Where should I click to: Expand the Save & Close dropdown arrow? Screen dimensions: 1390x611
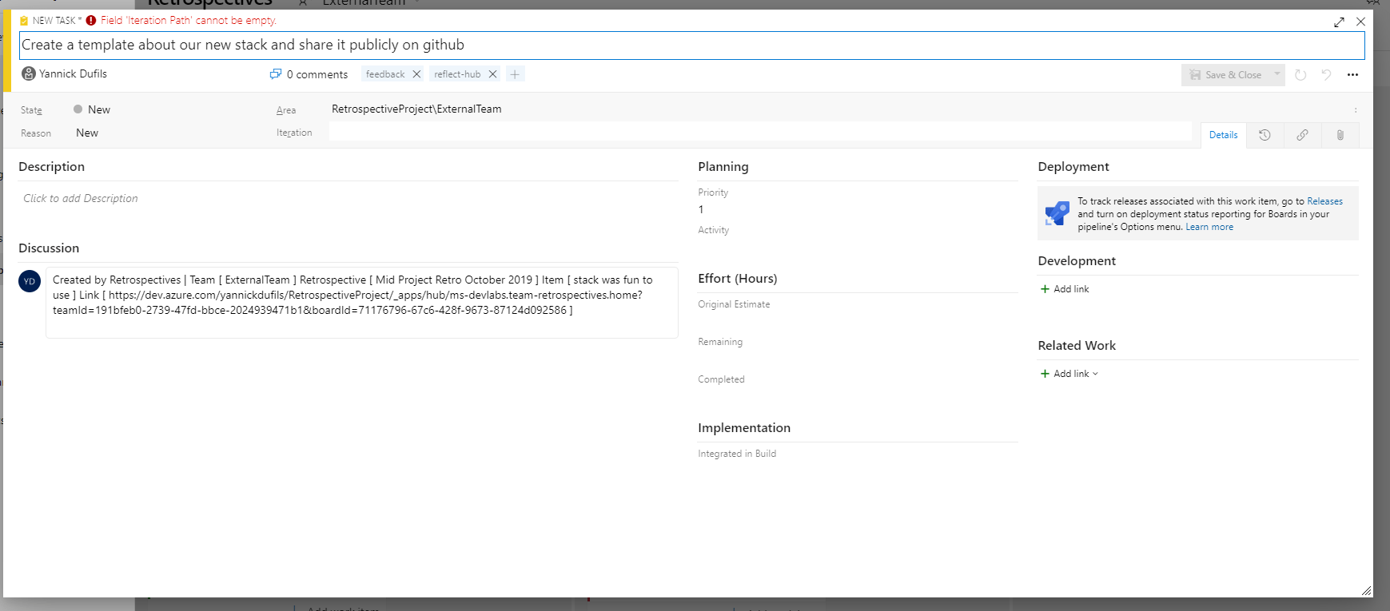1277,74
